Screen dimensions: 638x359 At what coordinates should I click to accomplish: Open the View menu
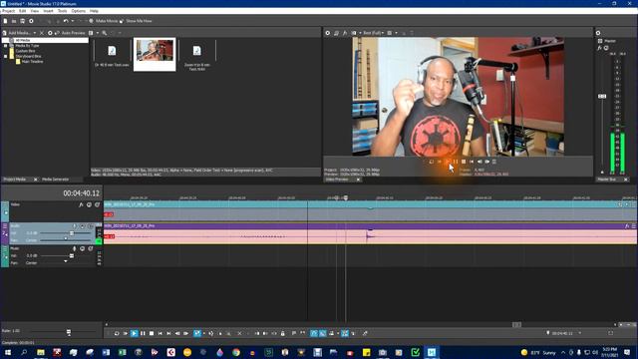click(x=35, y=11)
